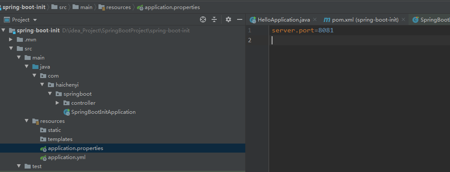Expand the .mvn folder
The image size is (450, 172).
pos(11,40)
